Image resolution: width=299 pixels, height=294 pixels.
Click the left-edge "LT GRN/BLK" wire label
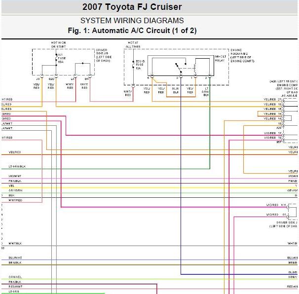pos(17,166)
